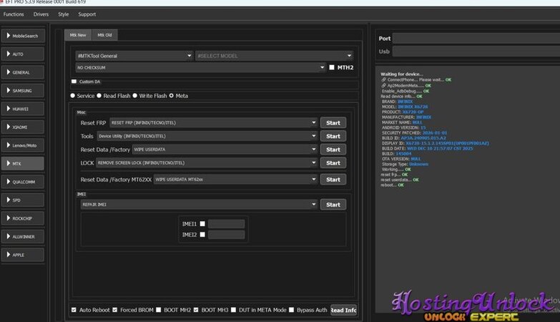Viewport: 560px width, 322px height.
Task: Open the XIAOMI sidebar section
Action: tap(24, 127)
